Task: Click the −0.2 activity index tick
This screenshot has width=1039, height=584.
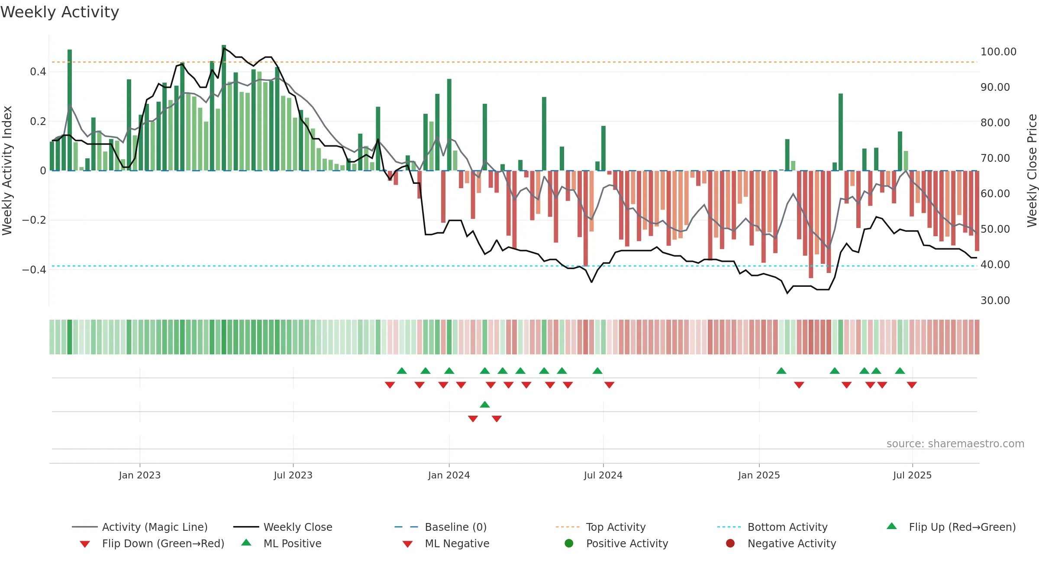Action: tap(34, 220)
